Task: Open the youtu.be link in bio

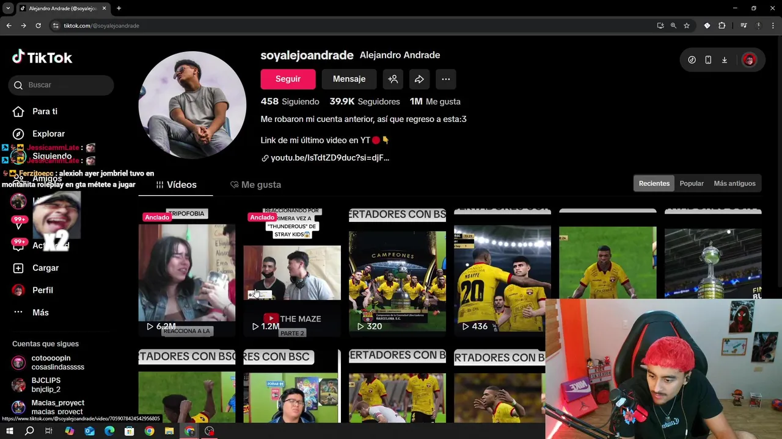Action: [330, 158]
